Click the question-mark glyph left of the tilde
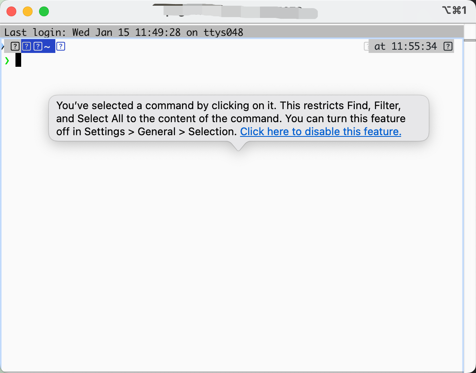Screen dimensions: 476x373 (x=38, y=46)
